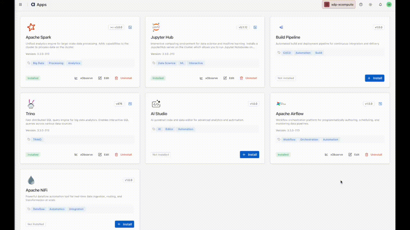Click the Dataflow tag on Apache NiFi
410x230 pixels.
39,209
